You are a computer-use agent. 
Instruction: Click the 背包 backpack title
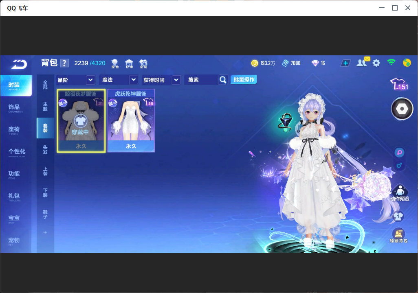click(49, 63)
